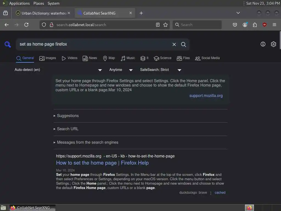Open the tracking protection shield icon

[44, 25]
